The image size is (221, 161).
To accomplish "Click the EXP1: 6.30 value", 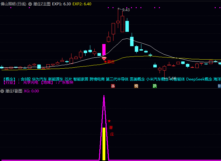I will [x=61, y=4].
